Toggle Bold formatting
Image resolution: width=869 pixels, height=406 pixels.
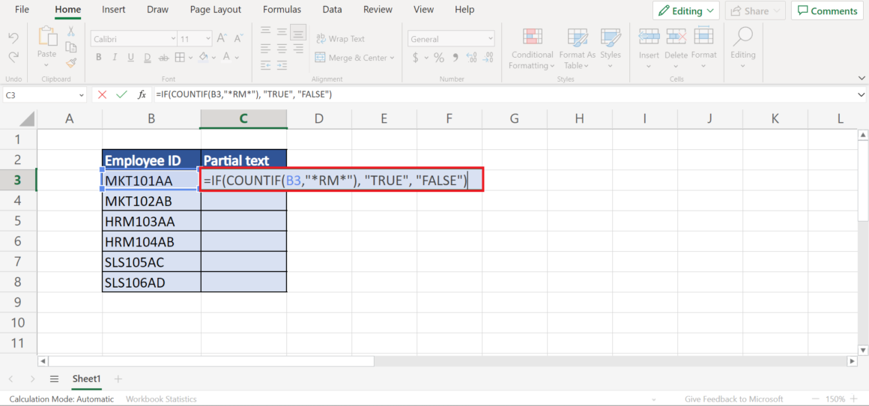point(98,58)
